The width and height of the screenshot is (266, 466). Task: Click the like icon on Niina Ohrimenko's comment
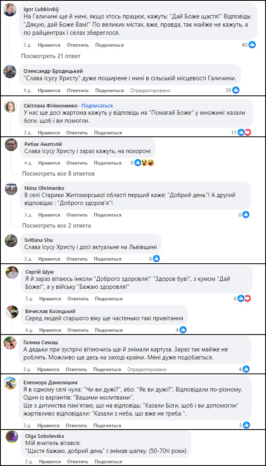coord(246,215)
